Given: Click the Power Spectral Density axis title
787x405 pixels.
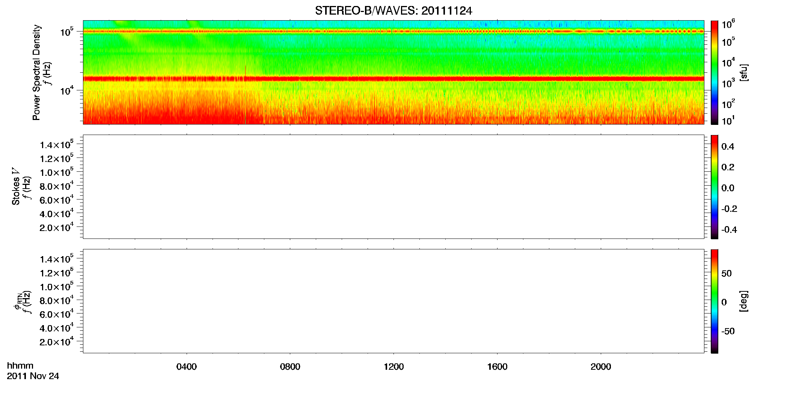Looking at the screenshot, I should tap(36, 72).
